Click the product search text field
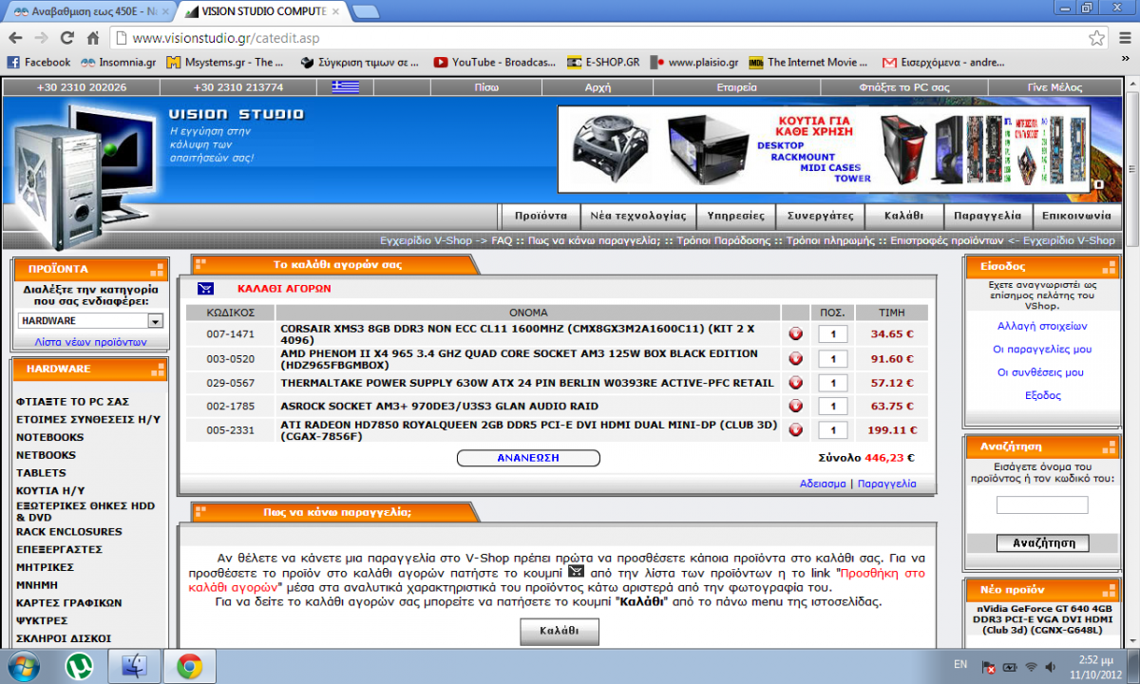 point(1041,505)
